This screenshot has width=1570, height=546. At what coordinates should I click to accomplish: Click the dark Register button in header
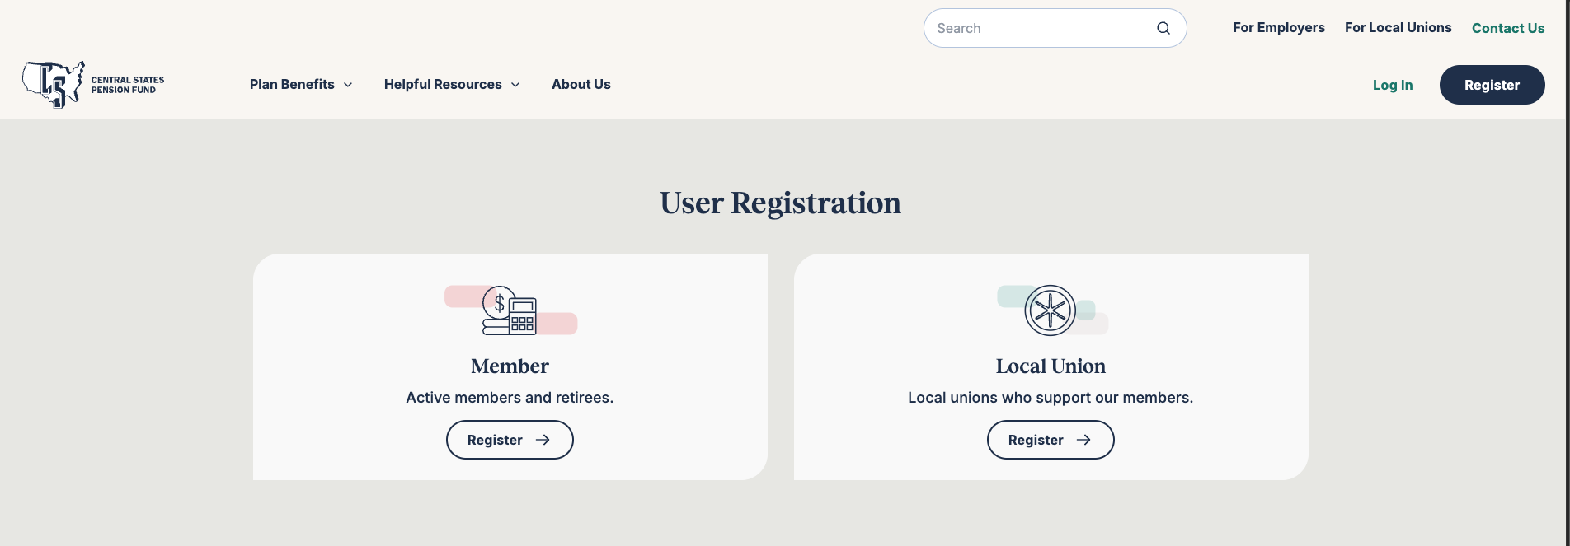coord(1492,85)
